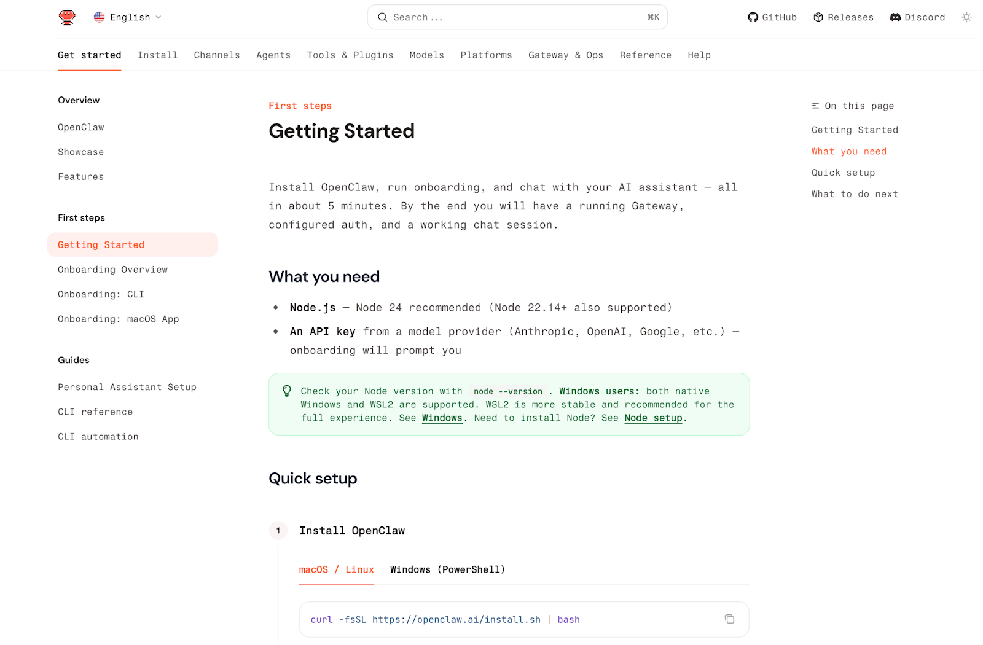983x645 pixels.
Task: Follow the Windows link in tip box
Action: tap(442, 418)
